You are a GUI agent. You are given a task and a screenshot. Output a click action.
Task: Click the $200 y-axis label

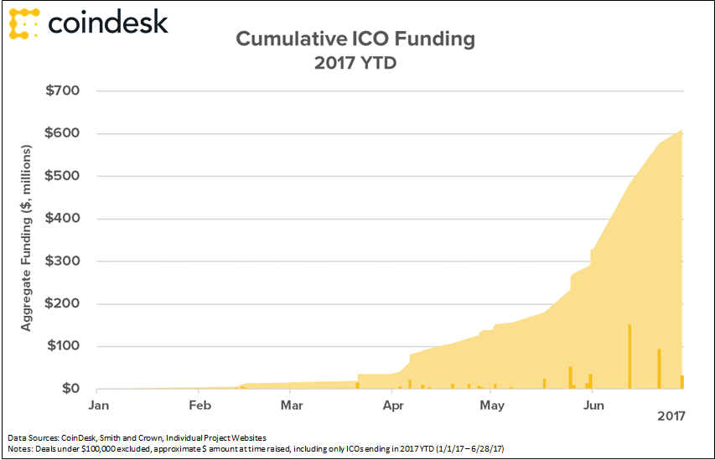click(63, 304)
